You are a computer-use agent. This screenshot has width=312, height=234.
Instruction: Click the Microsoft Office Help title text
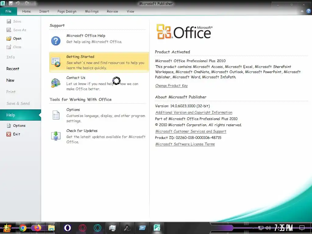[86, 36]
